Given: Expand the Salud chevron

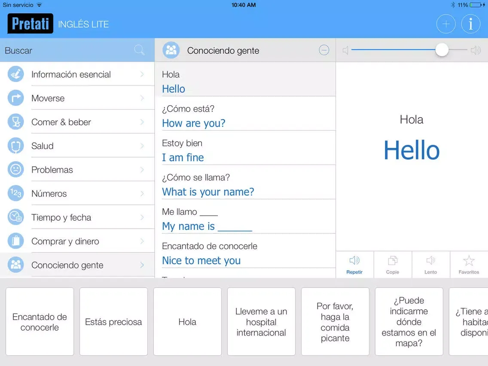Looking at the screenshot, I should (142, 146).
